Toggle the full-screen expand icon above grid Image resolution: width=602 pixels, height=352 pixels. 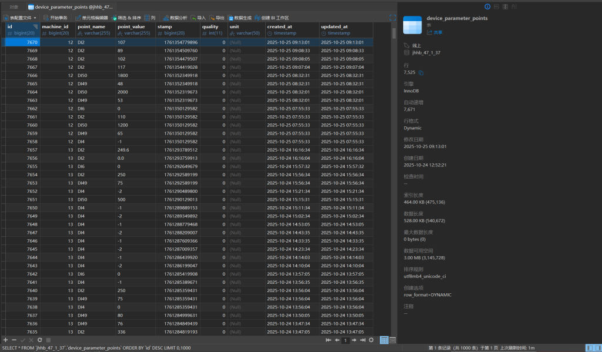point(393,18)
